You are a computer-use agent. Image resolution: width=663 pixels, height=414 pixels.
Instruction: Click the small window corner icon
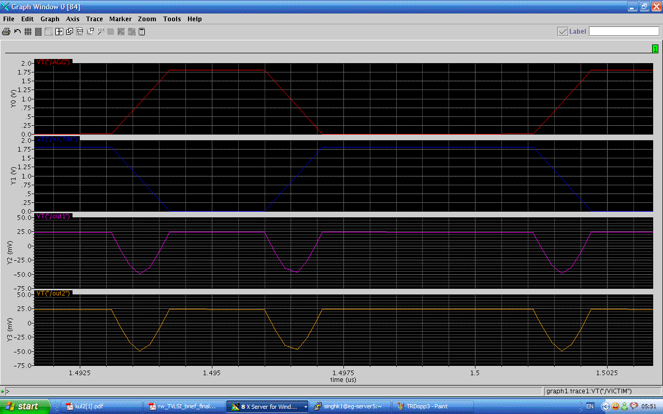pos(90,32)
